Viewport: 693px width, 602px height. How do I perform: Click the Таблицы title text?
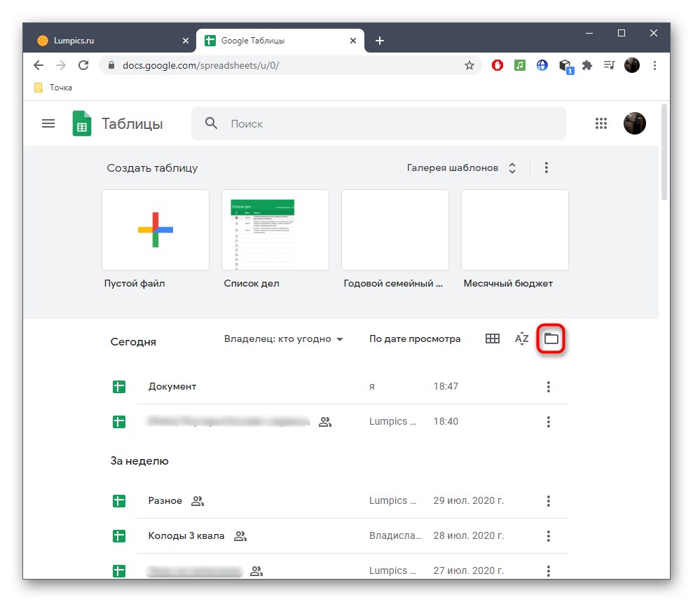tap(132, 123)
